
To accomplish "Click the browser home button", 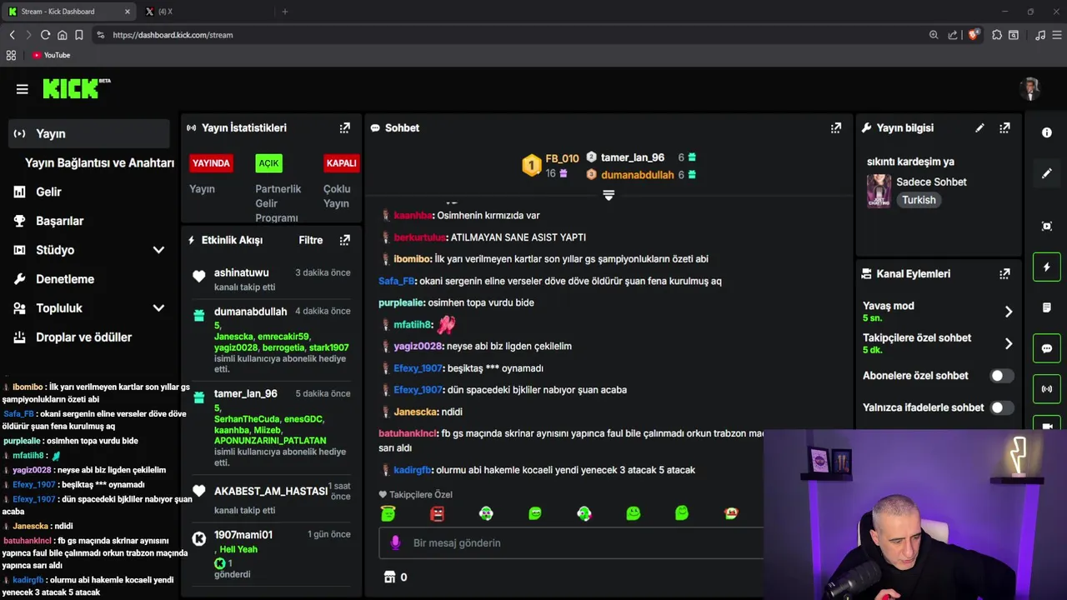I will pos(62,35).
